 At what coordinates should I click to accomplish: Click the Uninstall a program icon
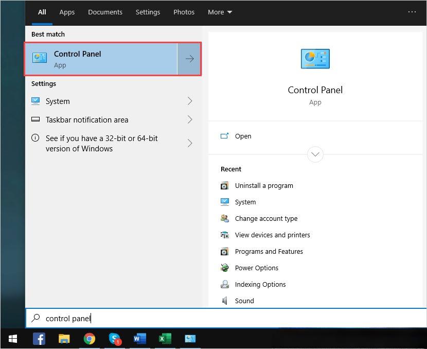coord(224,185)
